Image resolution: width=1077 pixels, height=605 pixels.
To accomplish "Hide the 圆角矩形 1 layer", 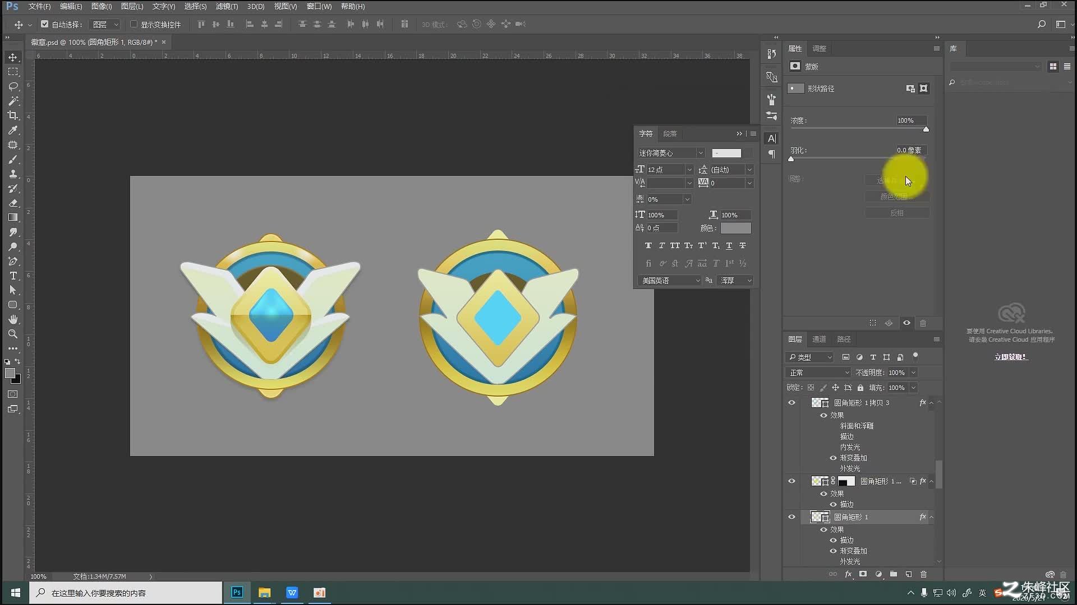I will (791, 517).
